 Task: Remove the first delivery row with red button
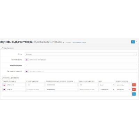pos(134,85)
